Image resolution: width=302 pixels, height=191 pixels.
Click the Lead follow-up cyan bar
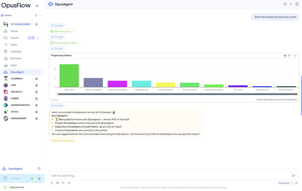pyautogui.click(x=141, y=84)
